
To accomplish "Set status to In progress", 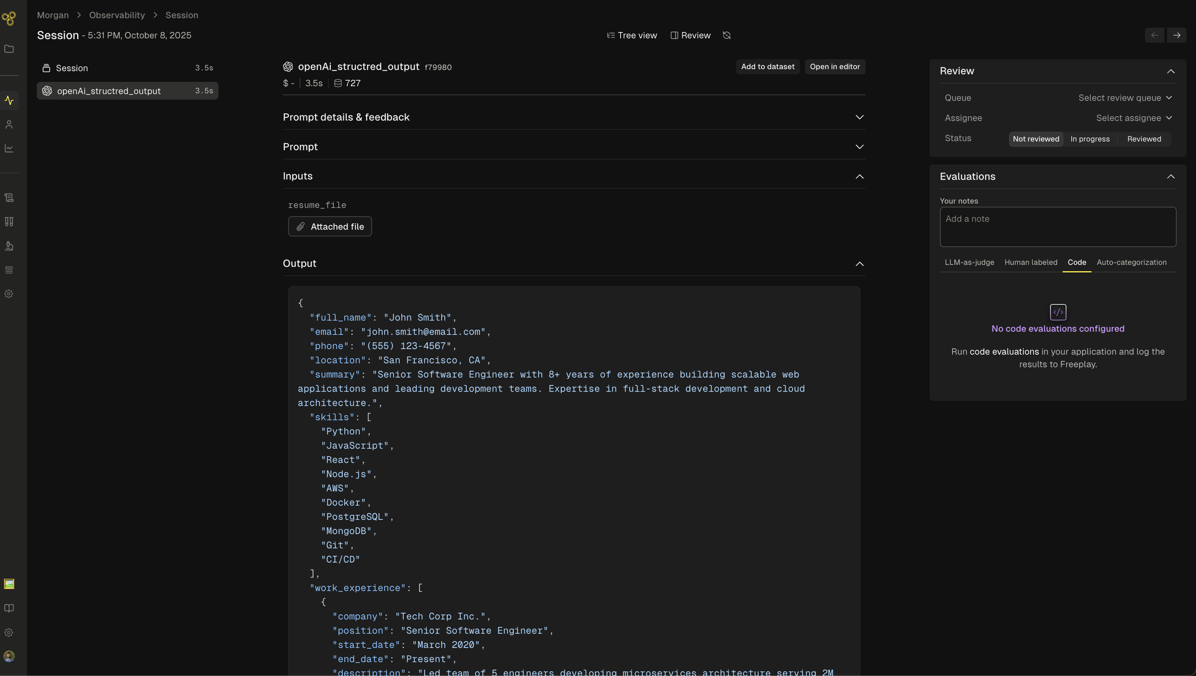I will 1090,139.
